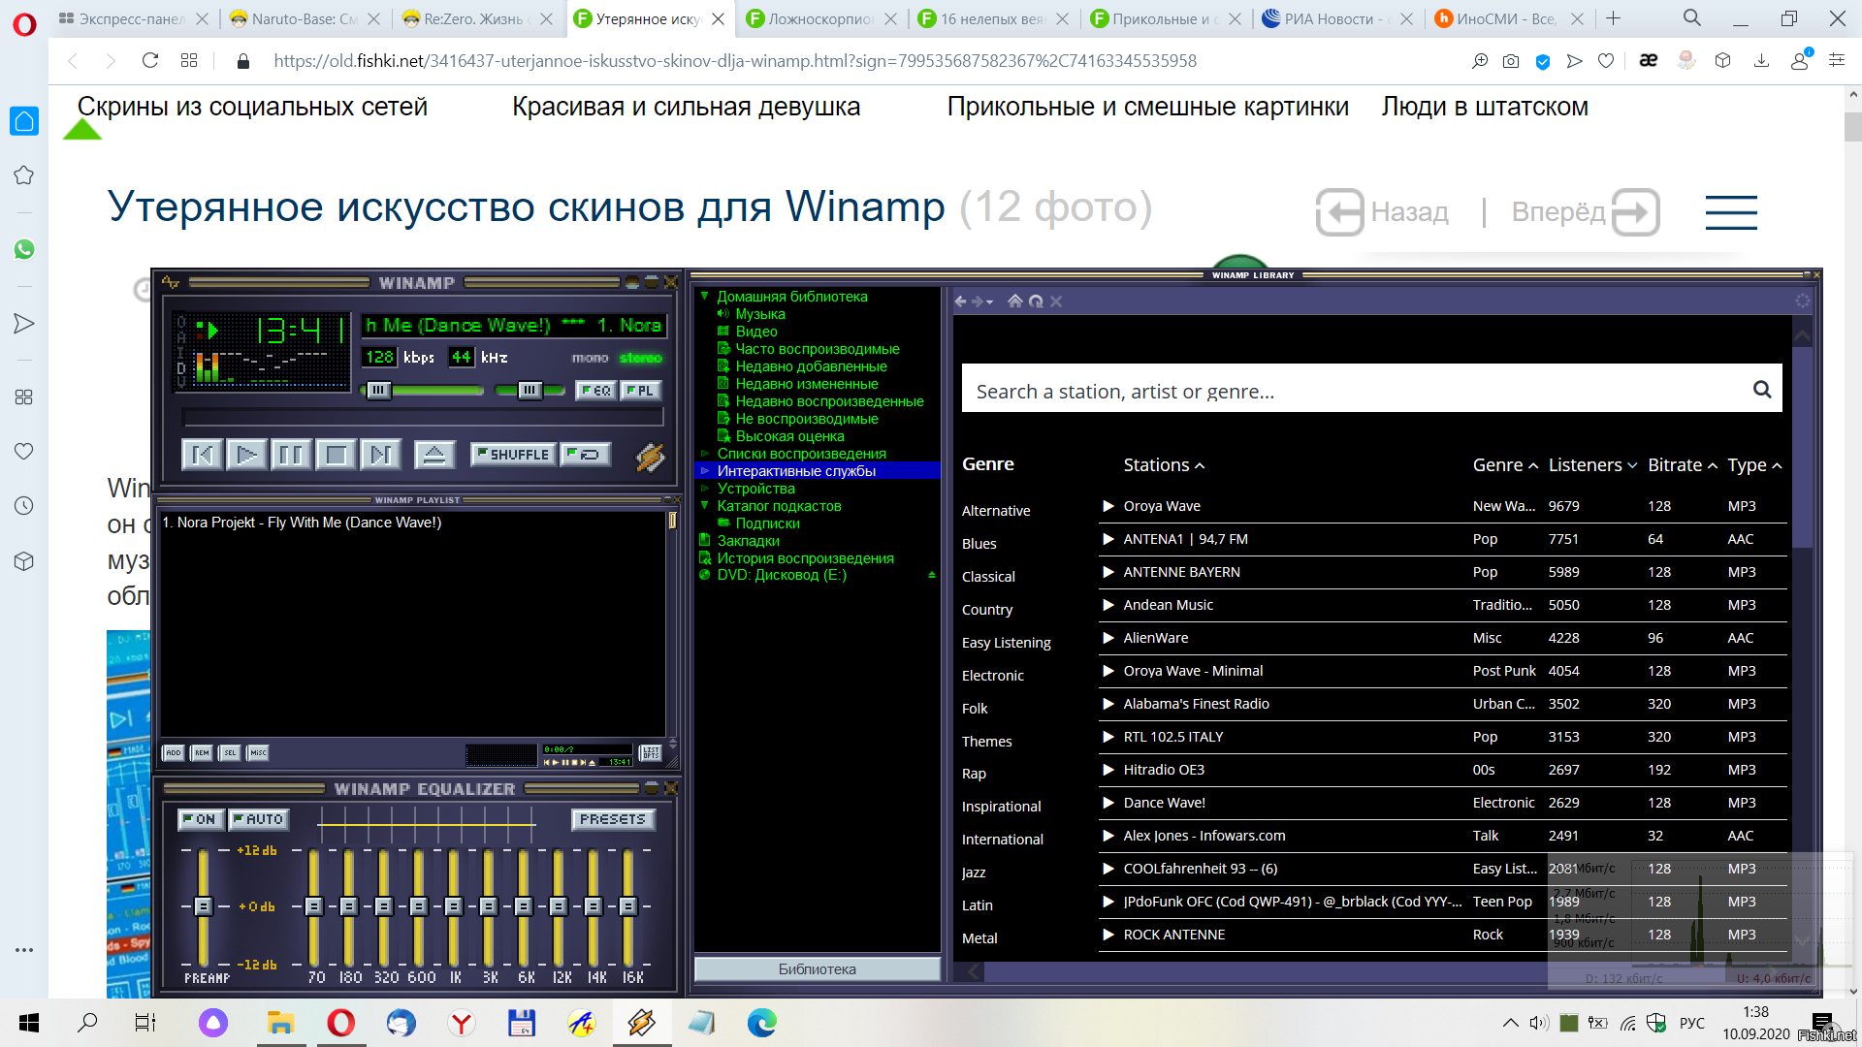
Task: Open equalizer PRESETS menu
Action: pyautogui.click(x=613, y=819)
